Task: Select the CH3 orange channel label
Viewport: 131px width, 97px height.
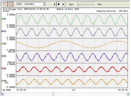Action: coord(4,44)
